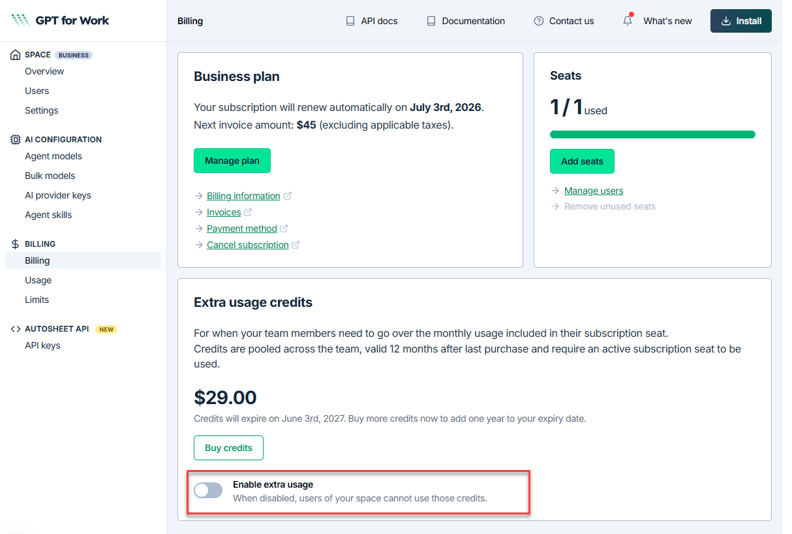Click Contact us in header
792x534 pixels.
pyautogui.click(x=564, y=21)
